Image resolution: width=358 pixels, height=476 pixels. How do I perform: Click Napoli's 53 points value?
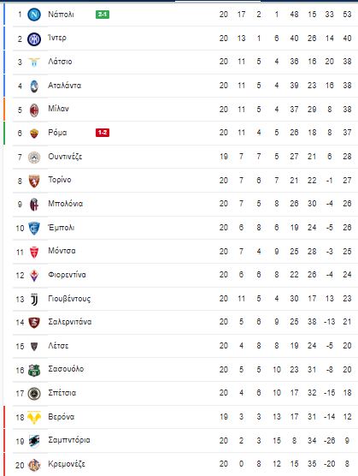click(347, 15)
